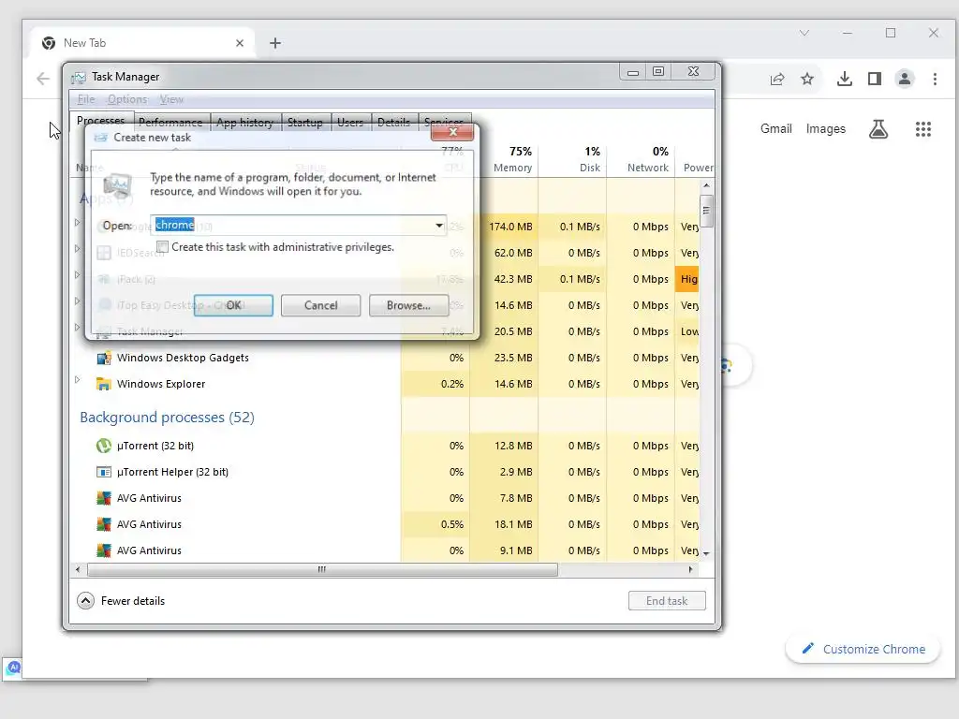Image resolution: width=959 pixels, height=719 pixels.
Task: Click the orange High power usage cell
Action: tap(687, 279)
